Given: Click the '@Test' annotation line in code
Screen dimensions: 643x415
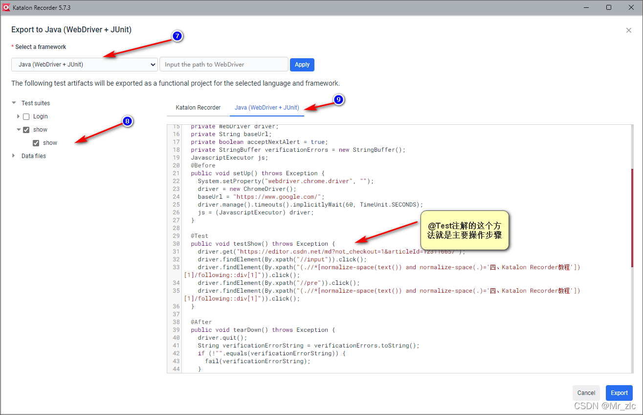Looking at the screenshot, I should [x=200, y=236].
